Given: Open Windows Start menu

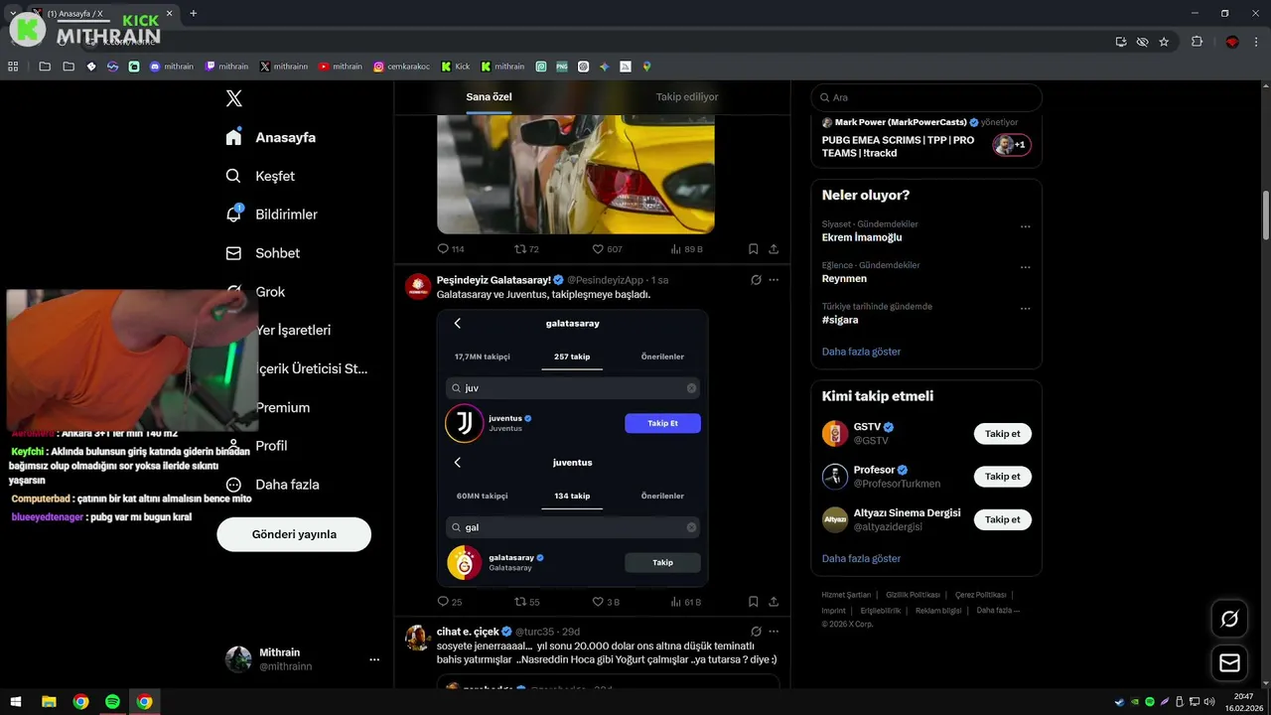Looking at the screenshot, I should coord(16,702).
